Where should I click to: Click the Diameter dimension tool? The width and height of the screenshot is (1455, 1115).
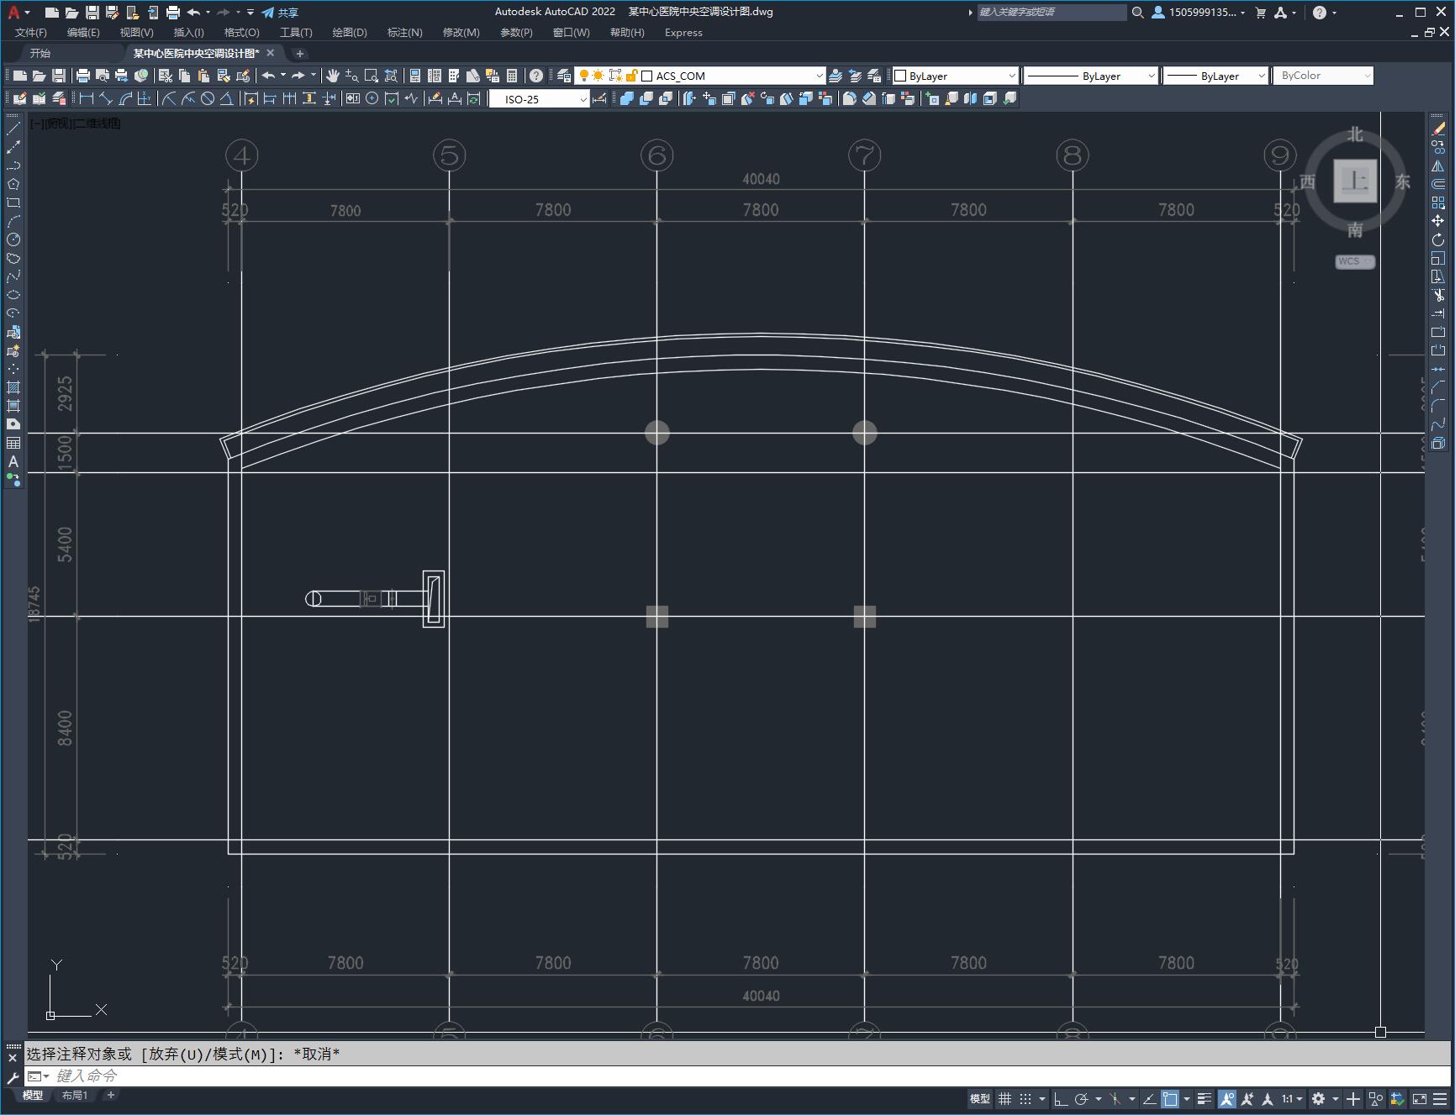point(208,99)
